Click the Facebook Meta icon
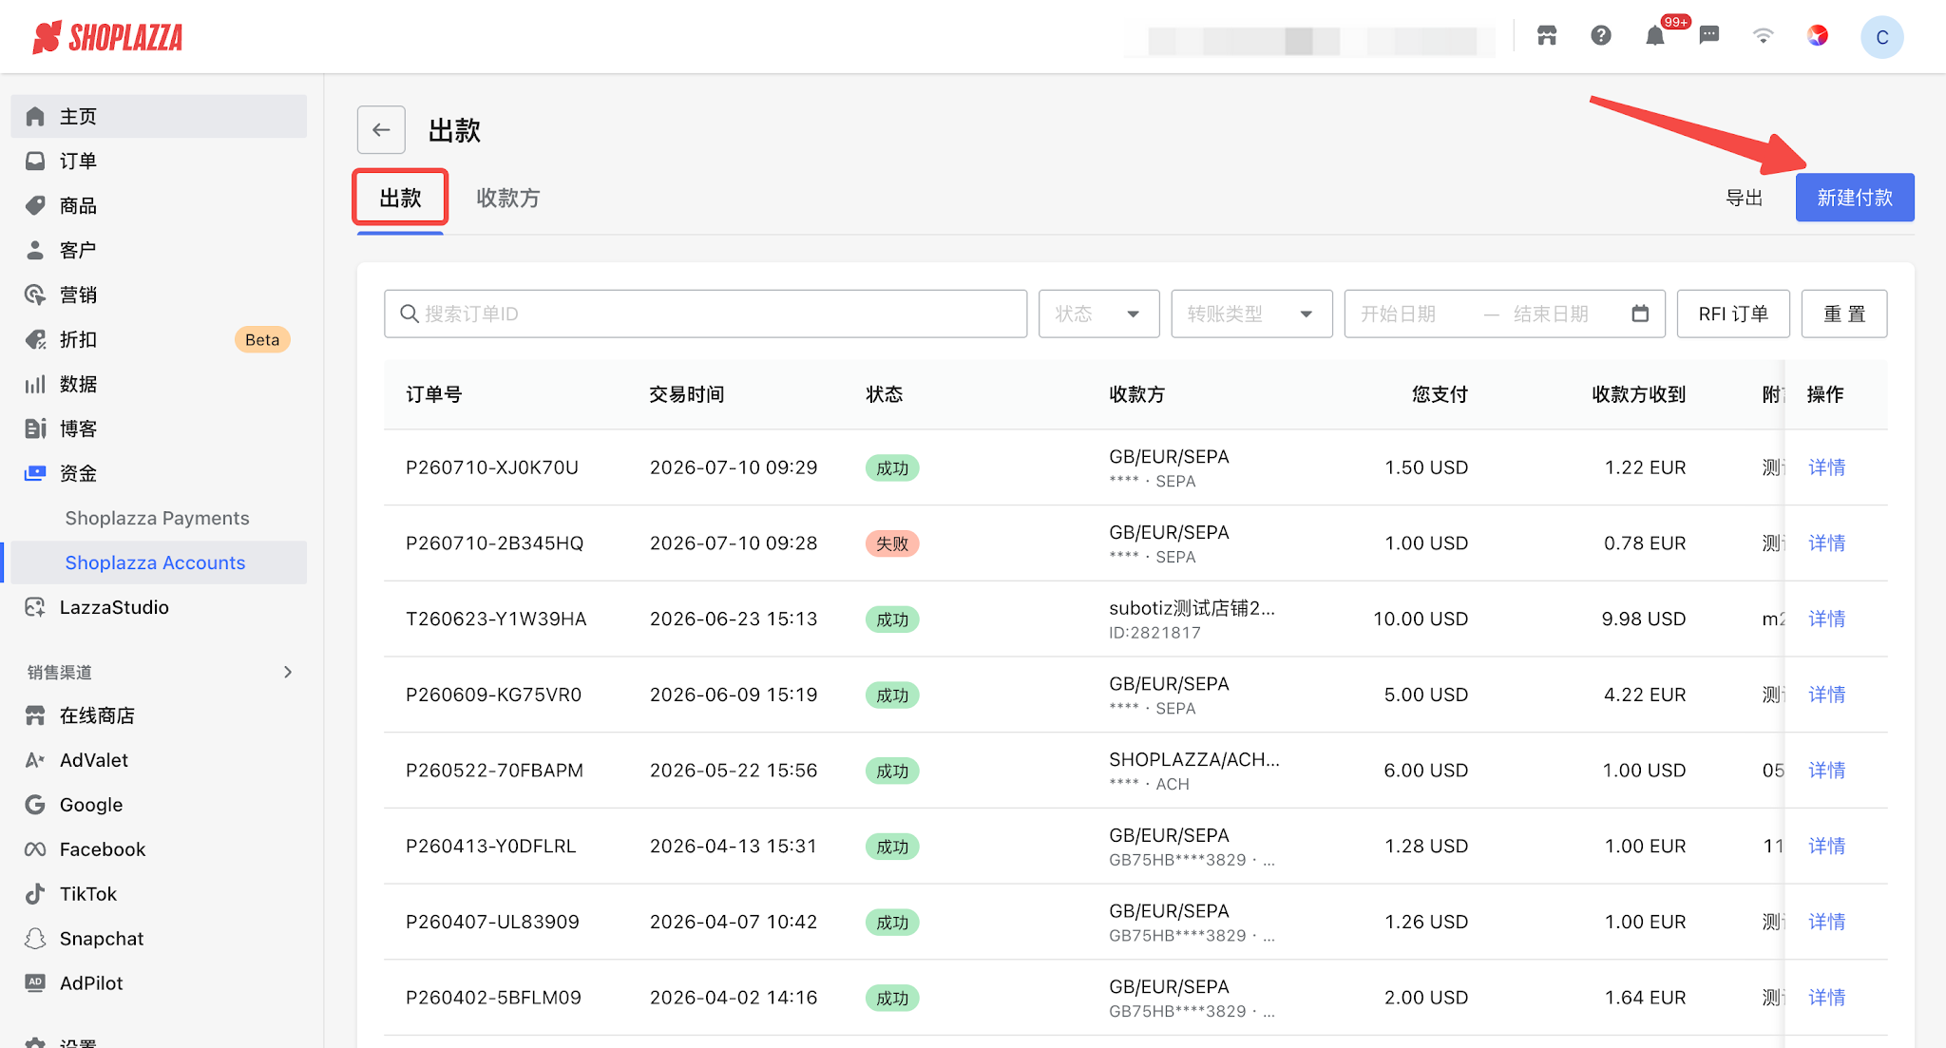This screenshot has height=1048, width=1946. [x=35, y=849]
